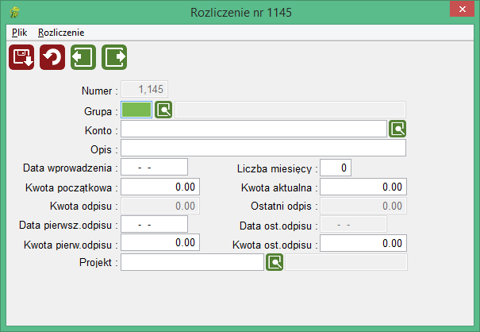Image resolution: width=480 pixels, height=332 pixels.
Task: Go to previous record with left-arrow icon
Action: (x=83, y=57)
